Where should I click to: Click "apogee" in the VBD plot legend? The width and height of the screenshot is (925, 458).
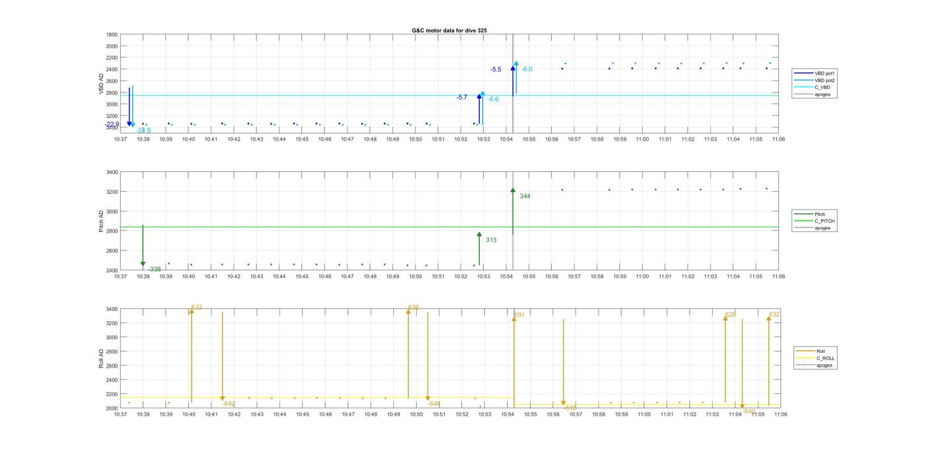(823, 94)
